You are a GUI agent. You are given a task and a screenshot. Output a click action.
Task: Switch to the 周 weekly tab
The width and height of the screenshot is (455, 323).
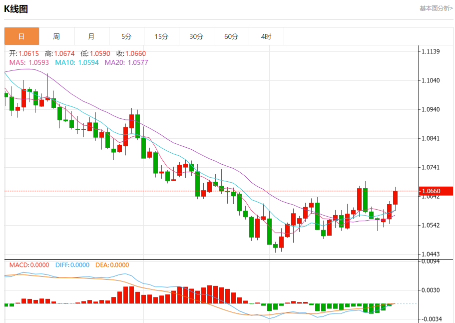coord(56,36)
